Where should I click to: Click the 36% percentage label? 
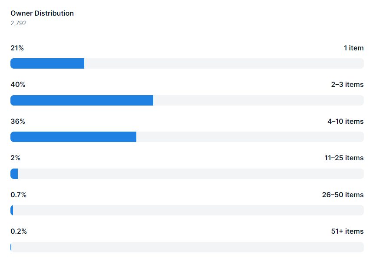point(18,121)
